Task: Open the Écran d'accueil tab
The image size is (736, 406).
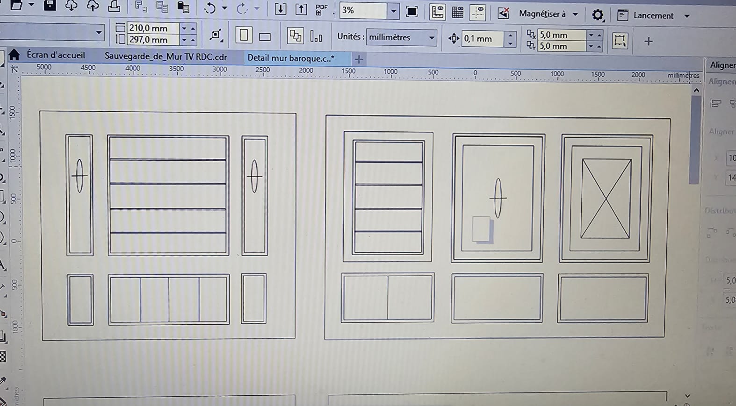Action: click(x=48, y=55)
